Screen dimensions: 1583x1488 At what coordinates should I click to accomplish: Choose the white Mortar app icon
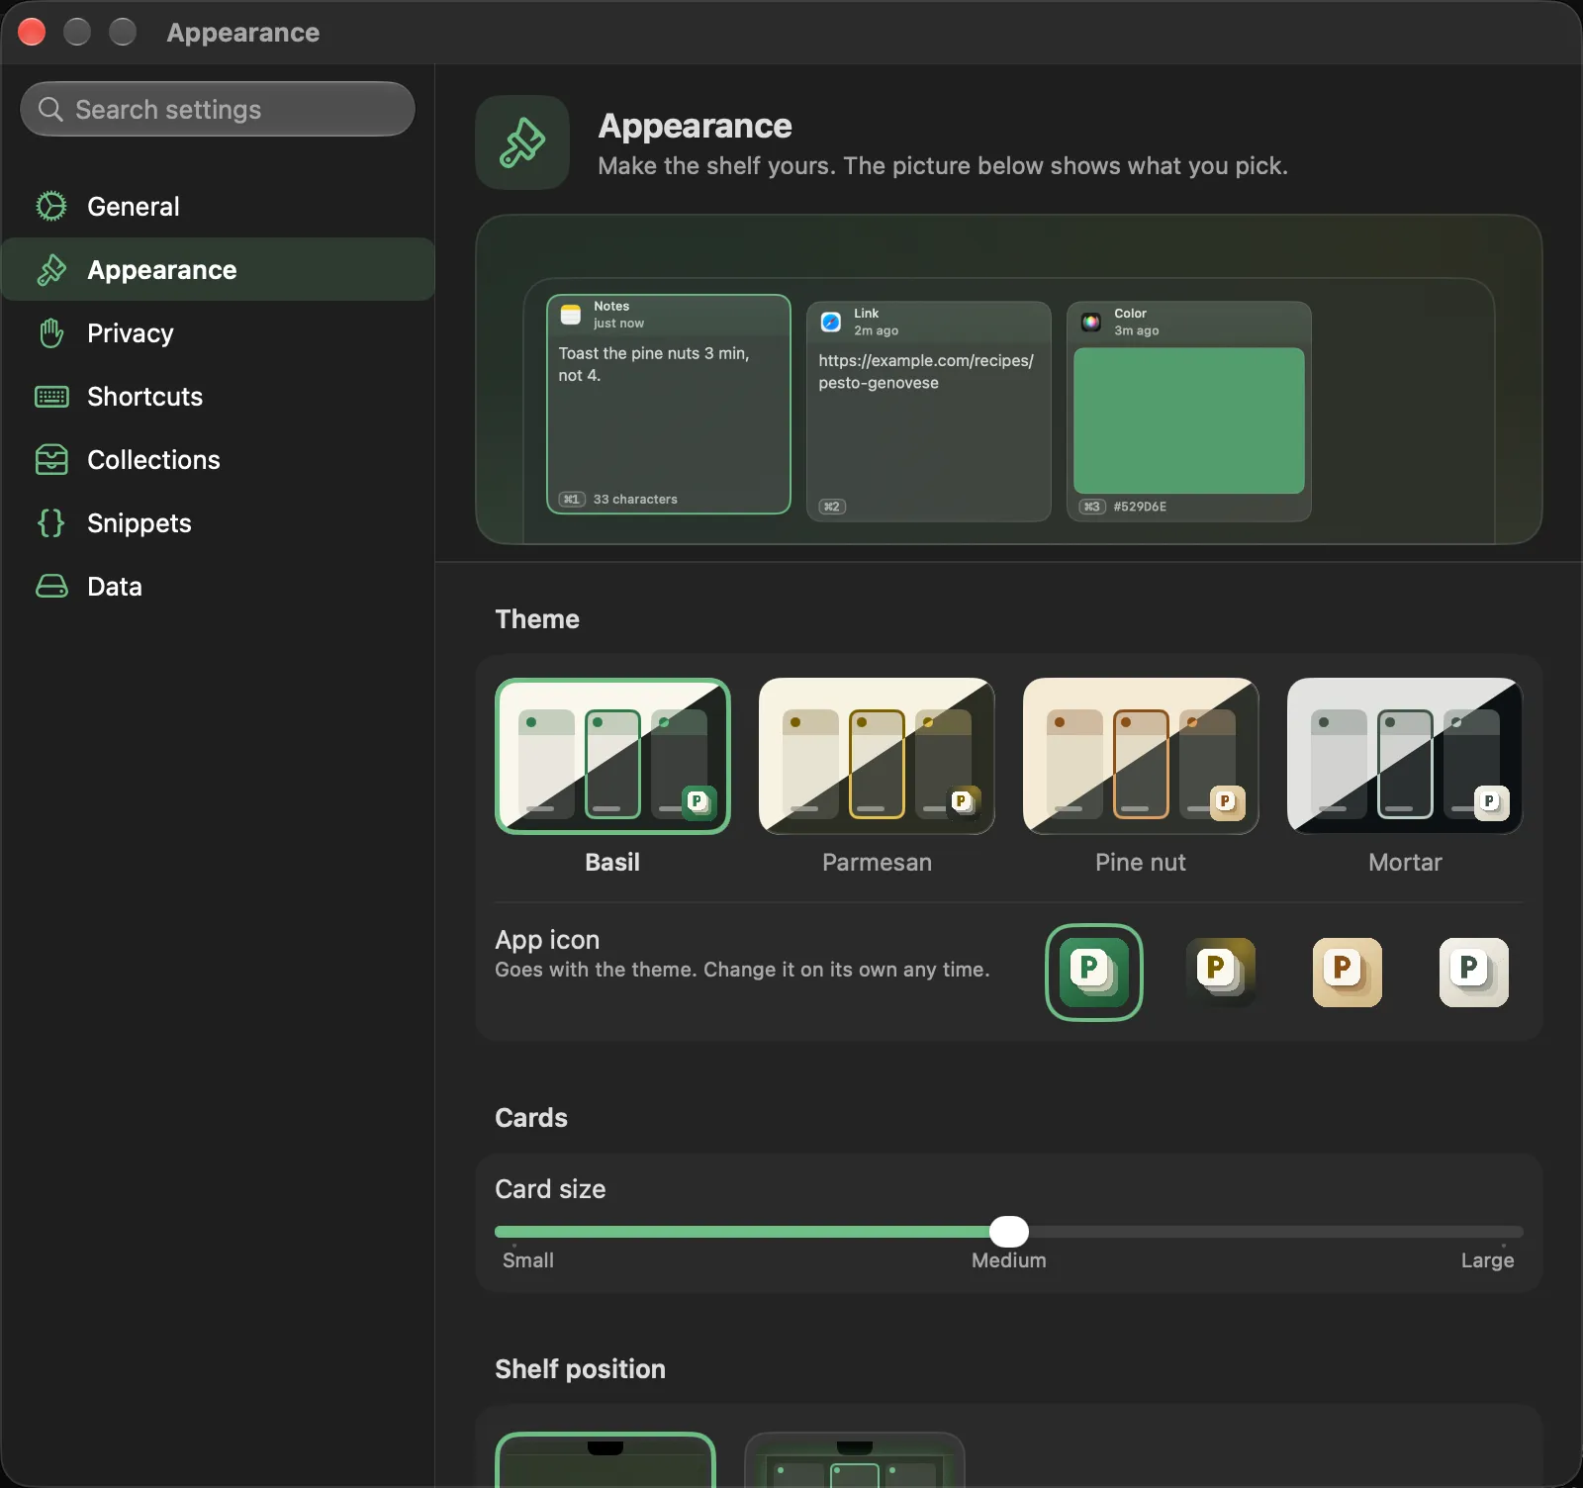(x=1474, y=972)
